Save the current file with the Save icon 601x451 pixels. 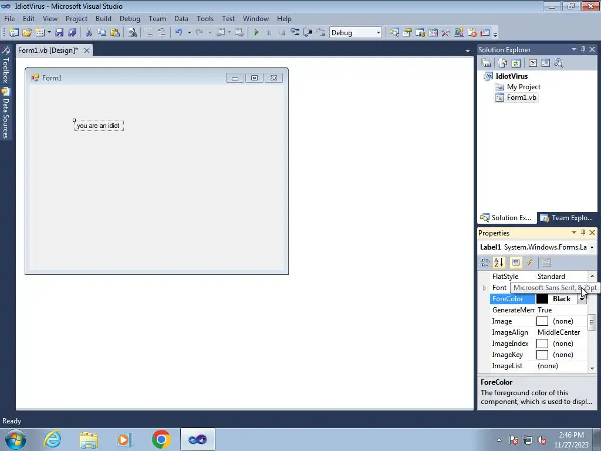tap(59, 33)
